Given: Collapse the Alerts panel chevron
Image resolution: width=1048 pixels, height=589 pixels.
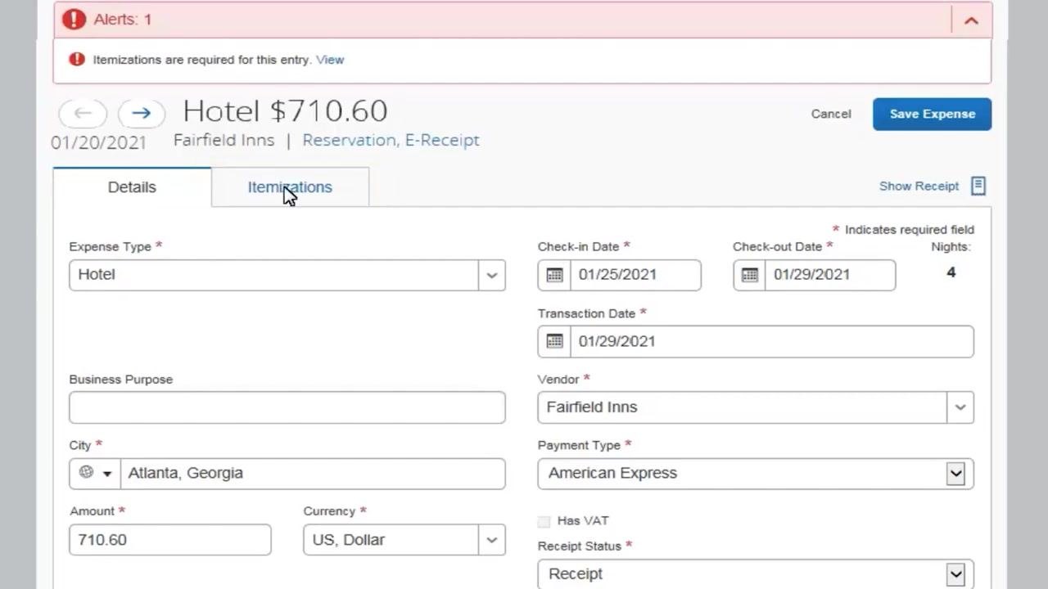Looking at the screenshot, I should (x=971, y=20).
